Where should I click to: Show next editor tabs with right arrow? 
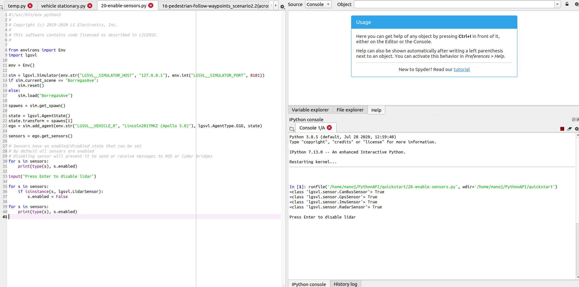[276, 5]
